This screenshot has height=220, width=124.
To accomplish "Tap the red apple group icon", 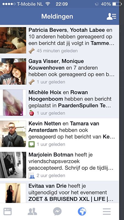I will pos(32,113).
